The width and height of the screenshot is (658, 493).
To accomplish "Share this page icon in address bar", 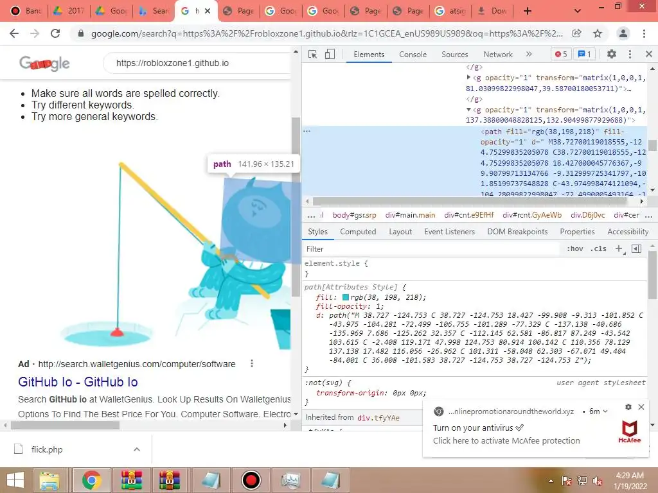I will 577,33.
